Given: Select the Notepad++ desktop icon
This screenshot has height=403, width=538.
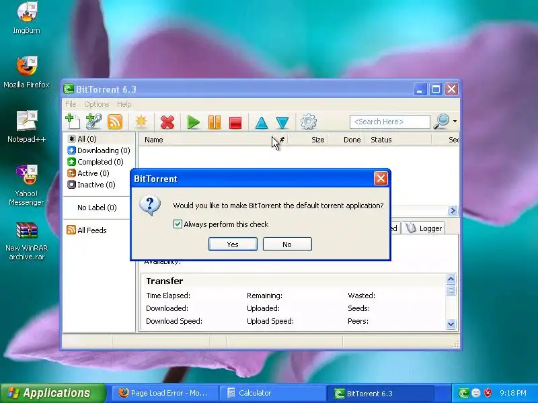Looking at the screenshot, I should [26, 126].
